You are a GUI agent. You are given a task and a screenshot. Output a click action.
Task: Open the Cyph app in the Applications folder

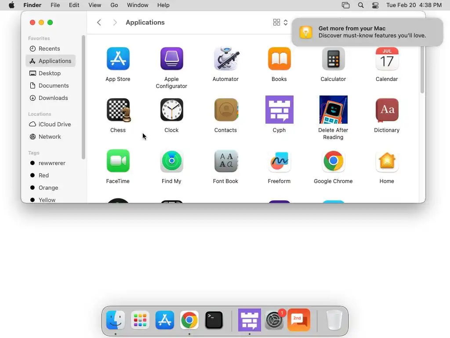pyautogui.click(x=279, y=110)
